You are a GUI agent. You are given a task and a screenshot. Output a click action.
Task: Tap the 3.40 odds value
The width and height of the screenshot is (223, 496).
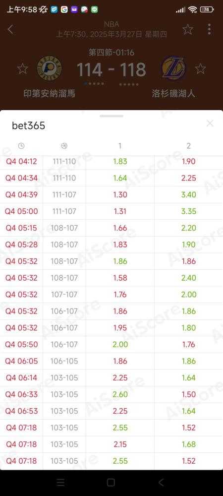click(x=189, y=194)
